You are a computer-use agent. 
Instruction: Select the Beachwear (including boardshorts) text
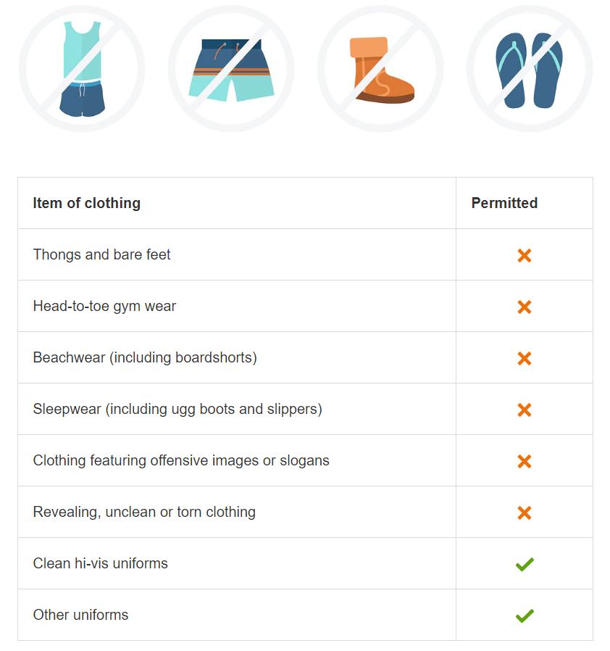[x=145, y=358]
